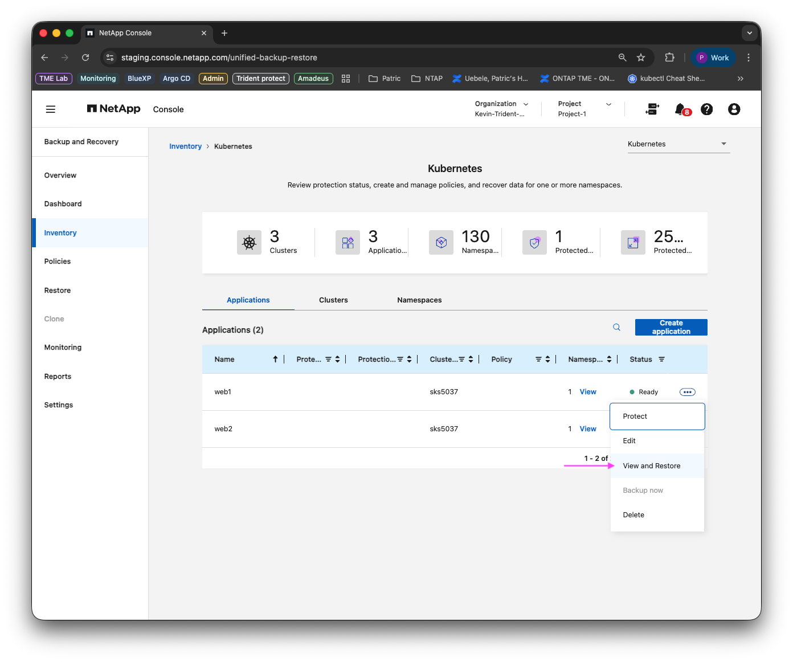This screenshot has width=793, height=662.
Task: Open the Status column filter icon
Action: (661, 359)
